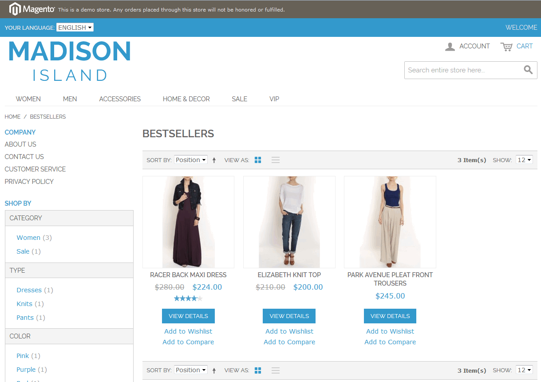Filter by Knits type

click(x=24, y=304)
